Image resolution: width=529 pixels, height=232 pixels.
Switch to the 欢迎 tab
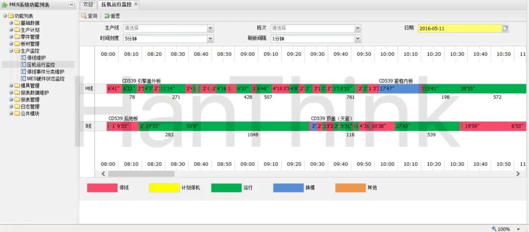[88, 4]
